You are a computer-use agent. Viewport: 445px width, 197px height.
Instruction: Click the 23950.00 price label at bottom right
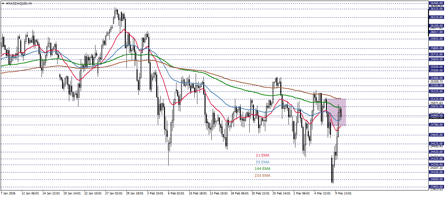pyautogui.click(x=436, y=186)
